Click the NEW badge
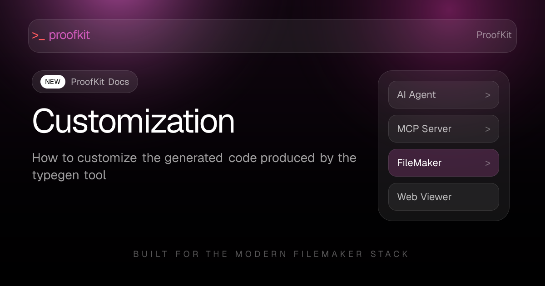This screenshot has height=286, width=545. (53, 82)
